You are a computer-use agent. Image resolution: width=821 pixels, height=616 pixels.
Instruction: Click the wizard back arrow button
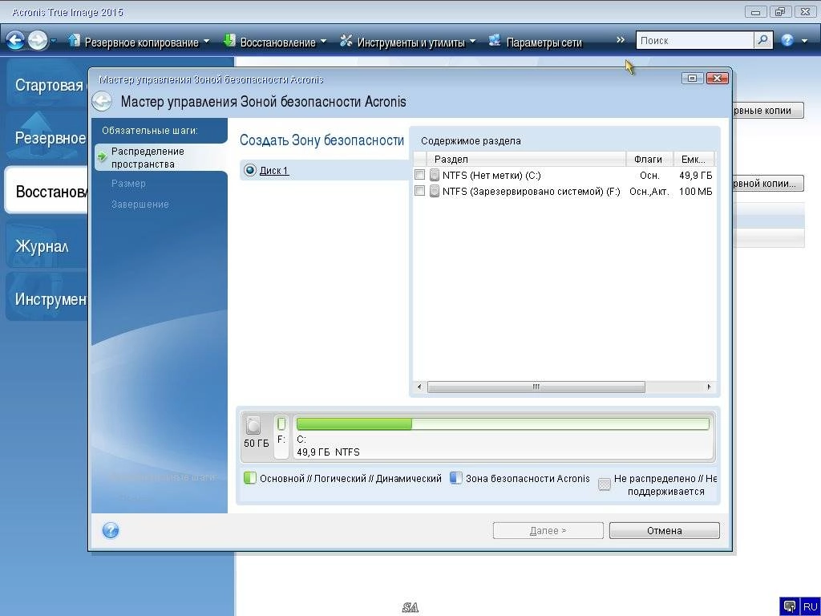102,101
